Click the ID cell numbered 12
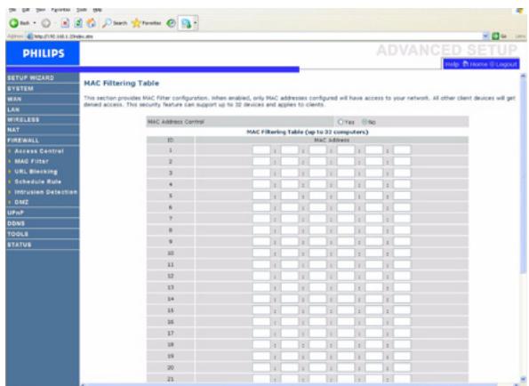This screenshot has width=529, height=386. [171, 276]
